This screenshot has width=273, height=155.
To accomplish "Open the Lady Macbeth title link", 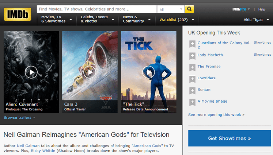I will (210, 55).
